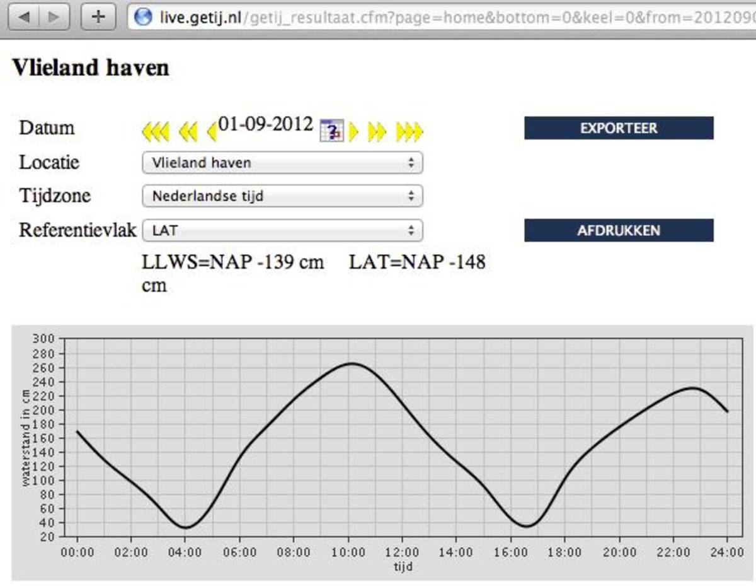Open the Referentievlak dropdown set to LAT
This screenshot has height=586, width=756.
point(282,231)
